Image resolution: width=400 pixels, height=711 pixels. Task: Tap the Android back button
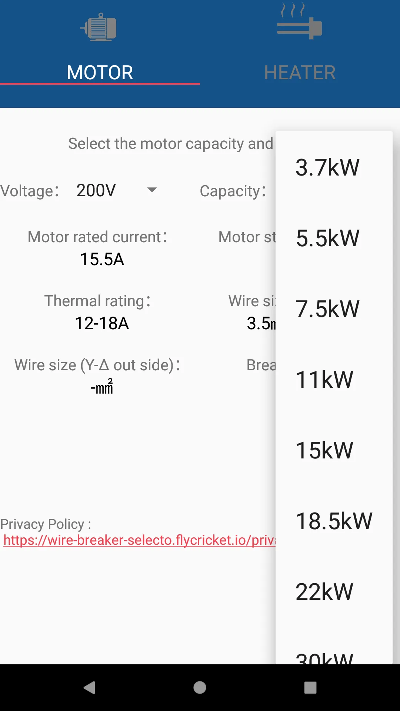pyautogui.click(x=90, y=688)
